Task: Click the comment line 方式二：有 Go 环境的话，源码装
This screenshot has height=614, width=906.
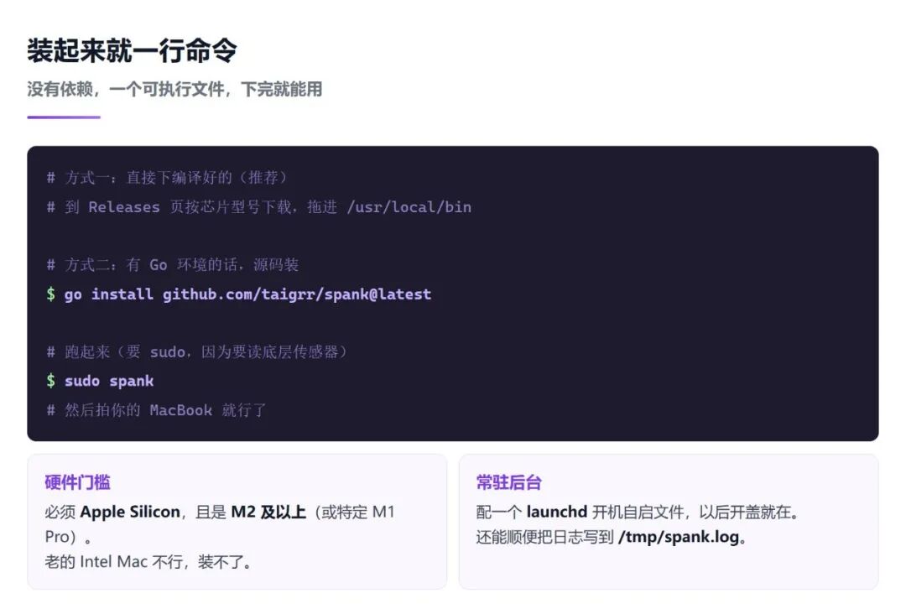Action: click(x=172, y=264)
